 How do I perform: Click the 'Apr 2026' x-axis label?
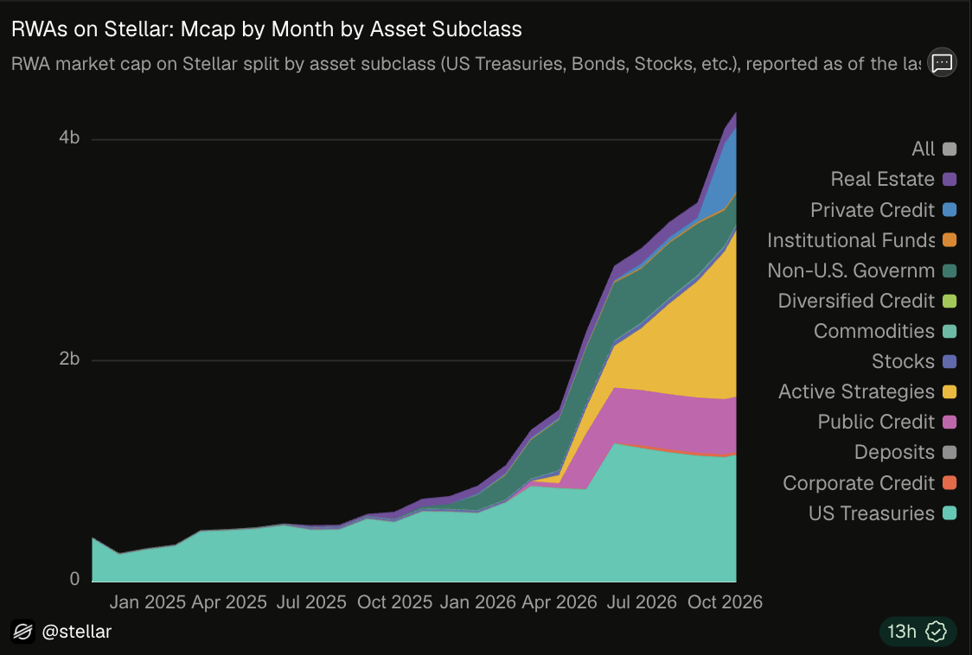(560, 602)
